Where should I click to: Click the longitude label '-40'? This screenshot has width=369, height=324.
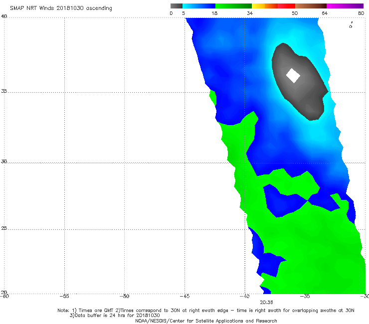[x=245, y=296]
